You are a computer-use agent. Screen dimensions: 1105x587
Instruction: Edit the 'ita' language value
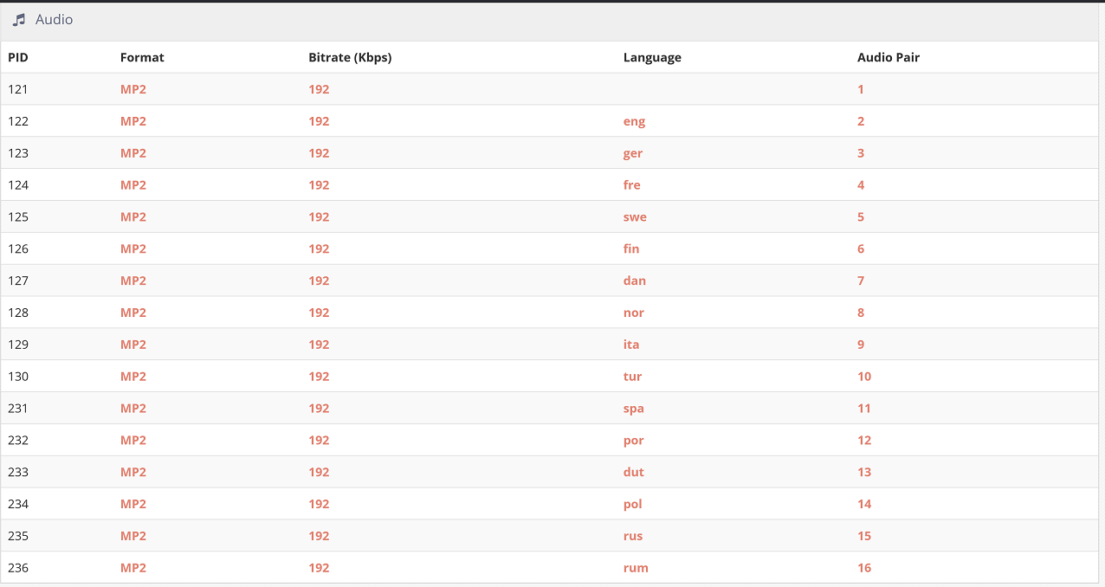coord(631,345)
